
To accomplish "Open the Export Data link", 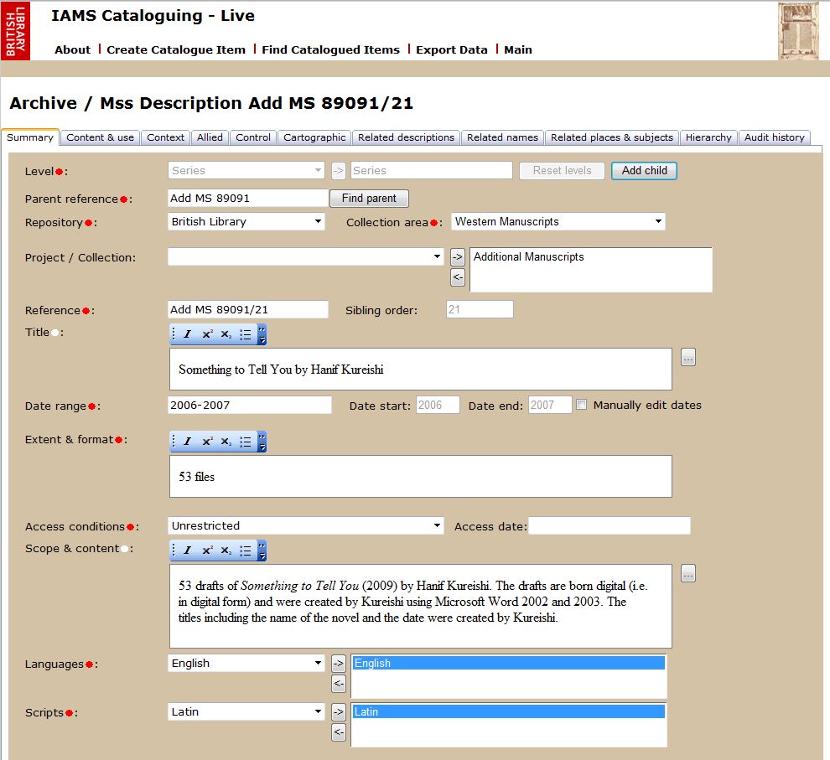I will [x=452, y=49].
